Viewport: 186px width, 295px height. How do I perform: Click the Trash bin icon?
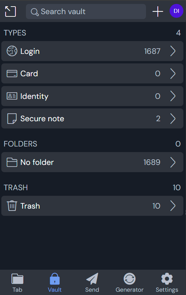(12, 206)
